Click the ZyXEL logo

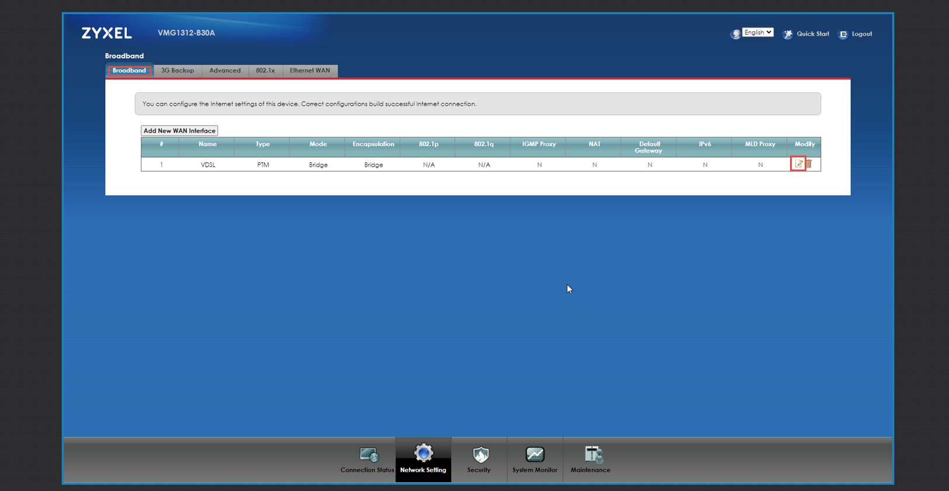click(107, 33)
